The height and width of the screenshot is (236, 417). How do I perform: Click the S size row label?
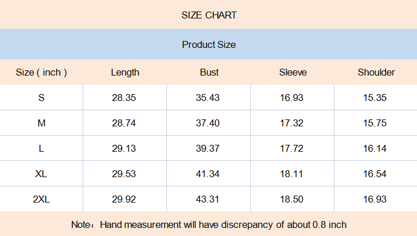click(x=42, y=98)
